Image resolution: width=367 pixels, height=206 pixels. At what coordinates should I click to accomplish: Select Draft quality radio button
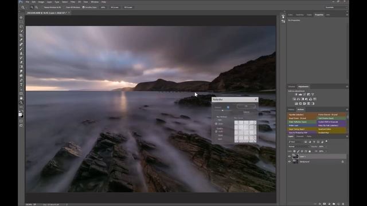tap(216, 132)
